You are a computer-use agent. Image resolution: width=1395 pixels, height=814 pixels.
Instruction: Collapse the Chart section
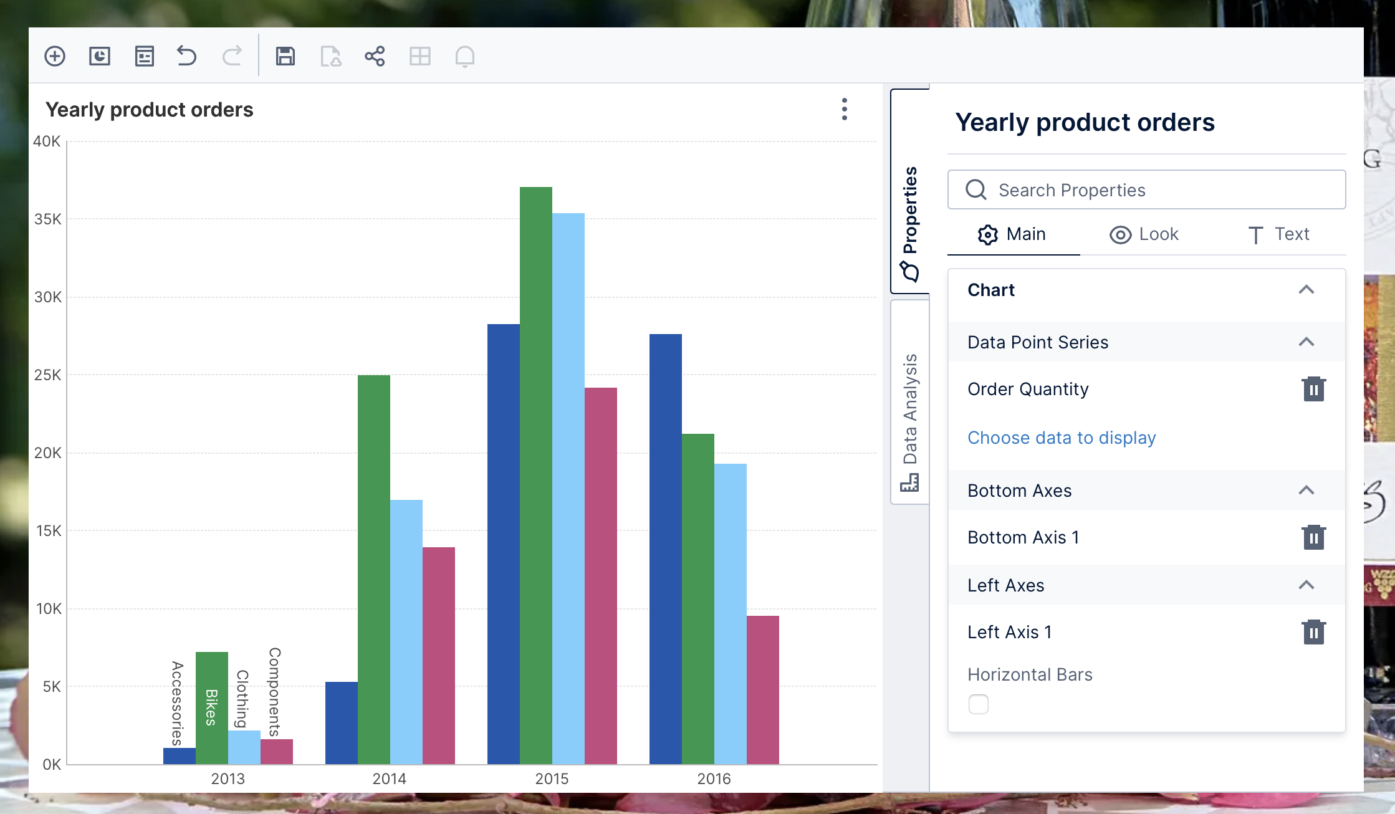tap(1306, 289)
